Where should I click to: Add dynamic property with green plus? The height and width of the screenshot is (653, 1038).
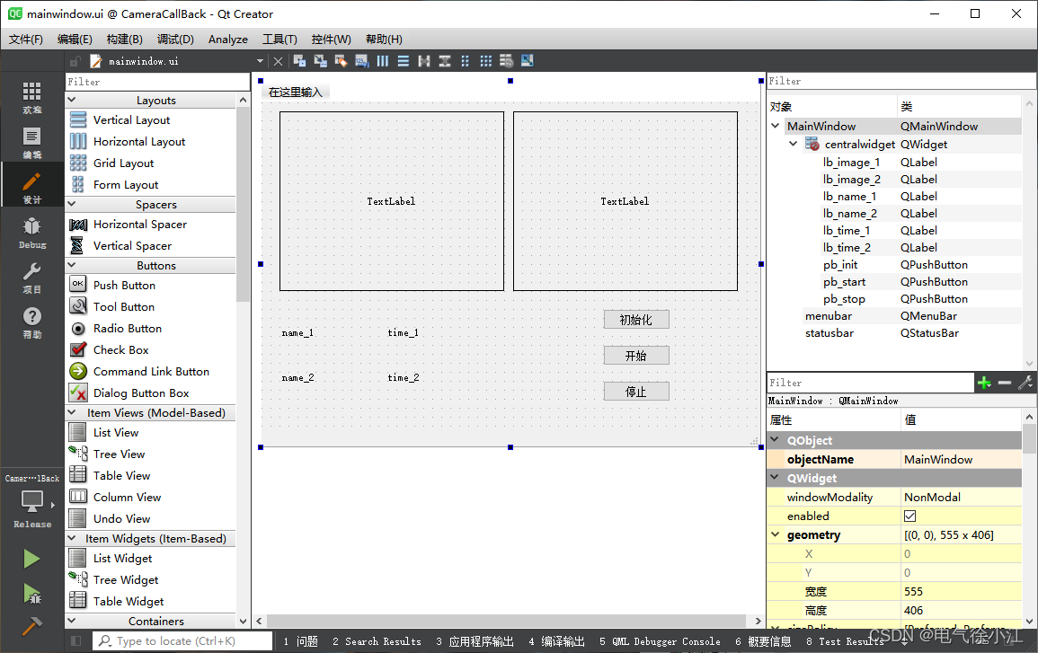tap(984, 383)
